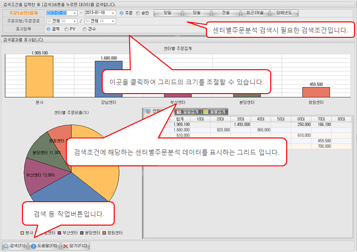Click the 30대 column header
Image resolution: width=357 pixels, height=252 pixels.
(240, 119)
